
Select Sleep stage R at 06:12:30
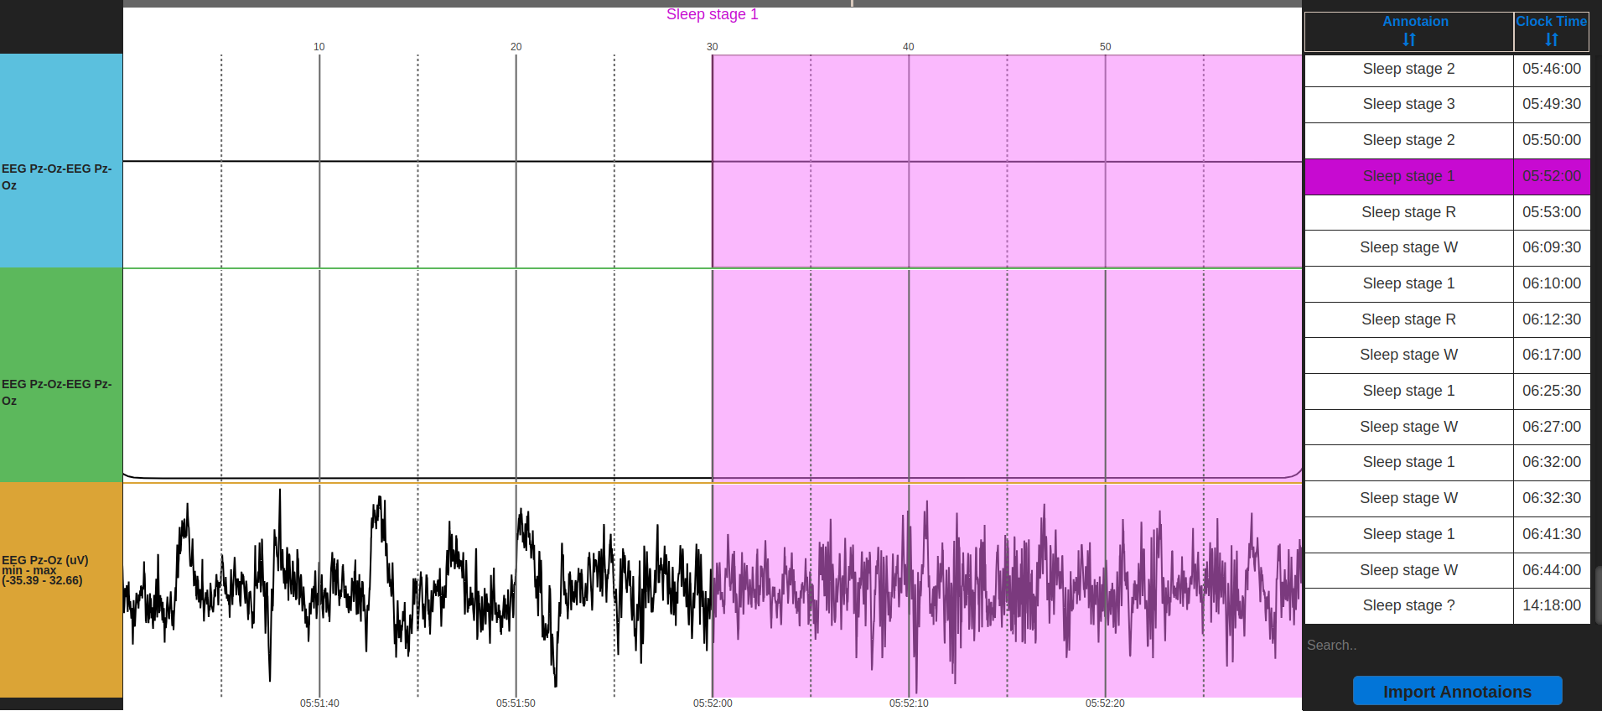(1447, 319)
